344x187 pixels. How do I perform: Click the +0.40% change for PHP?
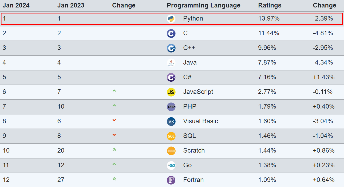click(324, 107)
